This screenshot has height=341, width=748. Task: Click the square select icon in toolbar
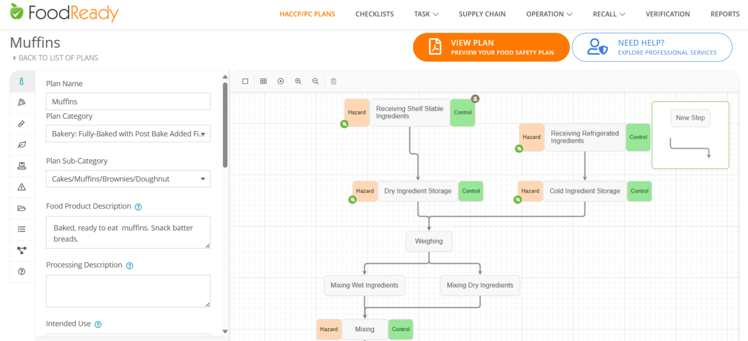[x=245, y=81]
